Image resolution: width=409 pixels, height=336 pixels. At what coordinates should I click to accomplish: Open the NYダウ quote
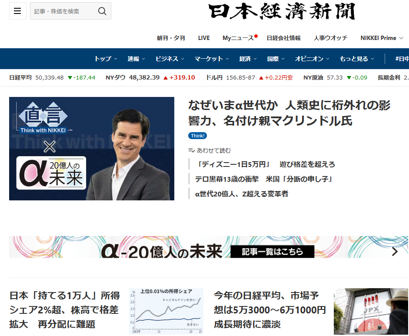click(x=150, y=77)
